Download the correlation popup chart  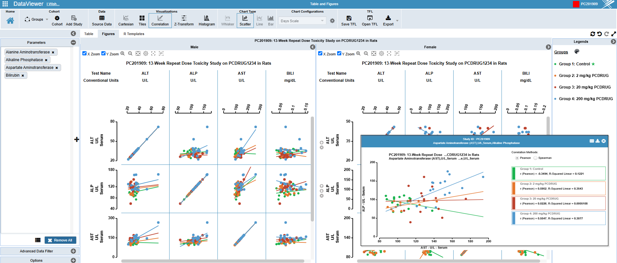point(598,141)
